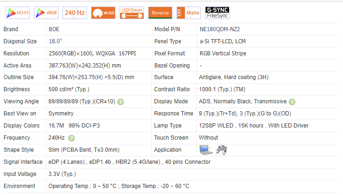The width and height of the screenshot is (343, 195).
Task: Select signal interface eDP (4 Lanes) value
Action: [x=129, y=162]
